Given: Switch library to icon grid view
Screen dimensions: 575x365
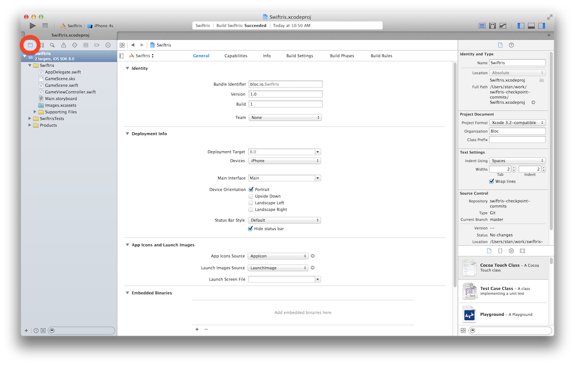Looking at the screenshot, I should pos(463,330).
